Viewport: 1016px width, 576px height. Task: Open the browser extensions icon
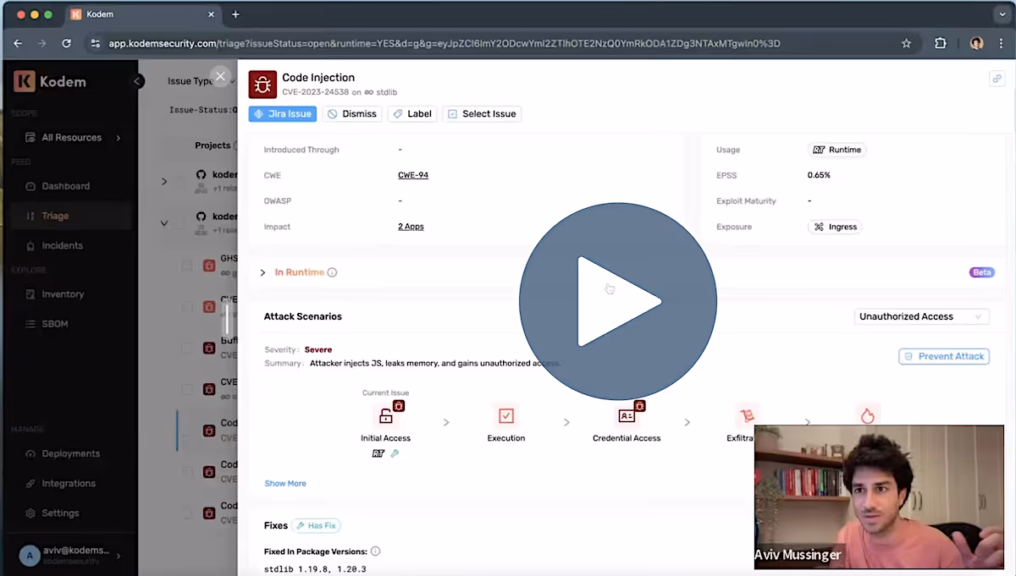940,43
